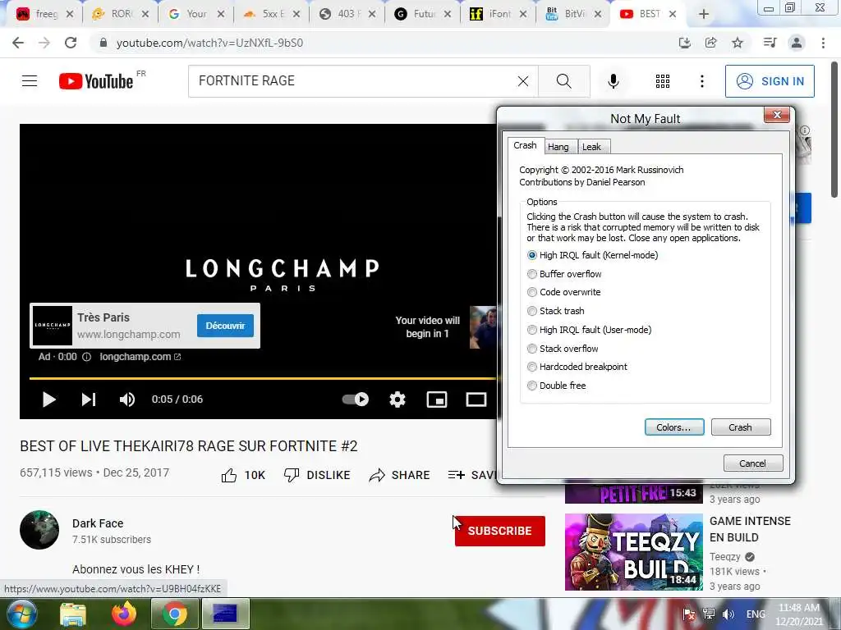Switch to the Crash tab
The width and height of the screenshot is (841, 630).
[525, 146]
